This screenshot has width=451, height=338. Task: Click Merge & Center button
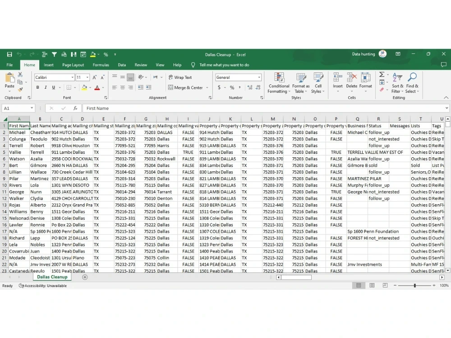(x=185, y=88)
